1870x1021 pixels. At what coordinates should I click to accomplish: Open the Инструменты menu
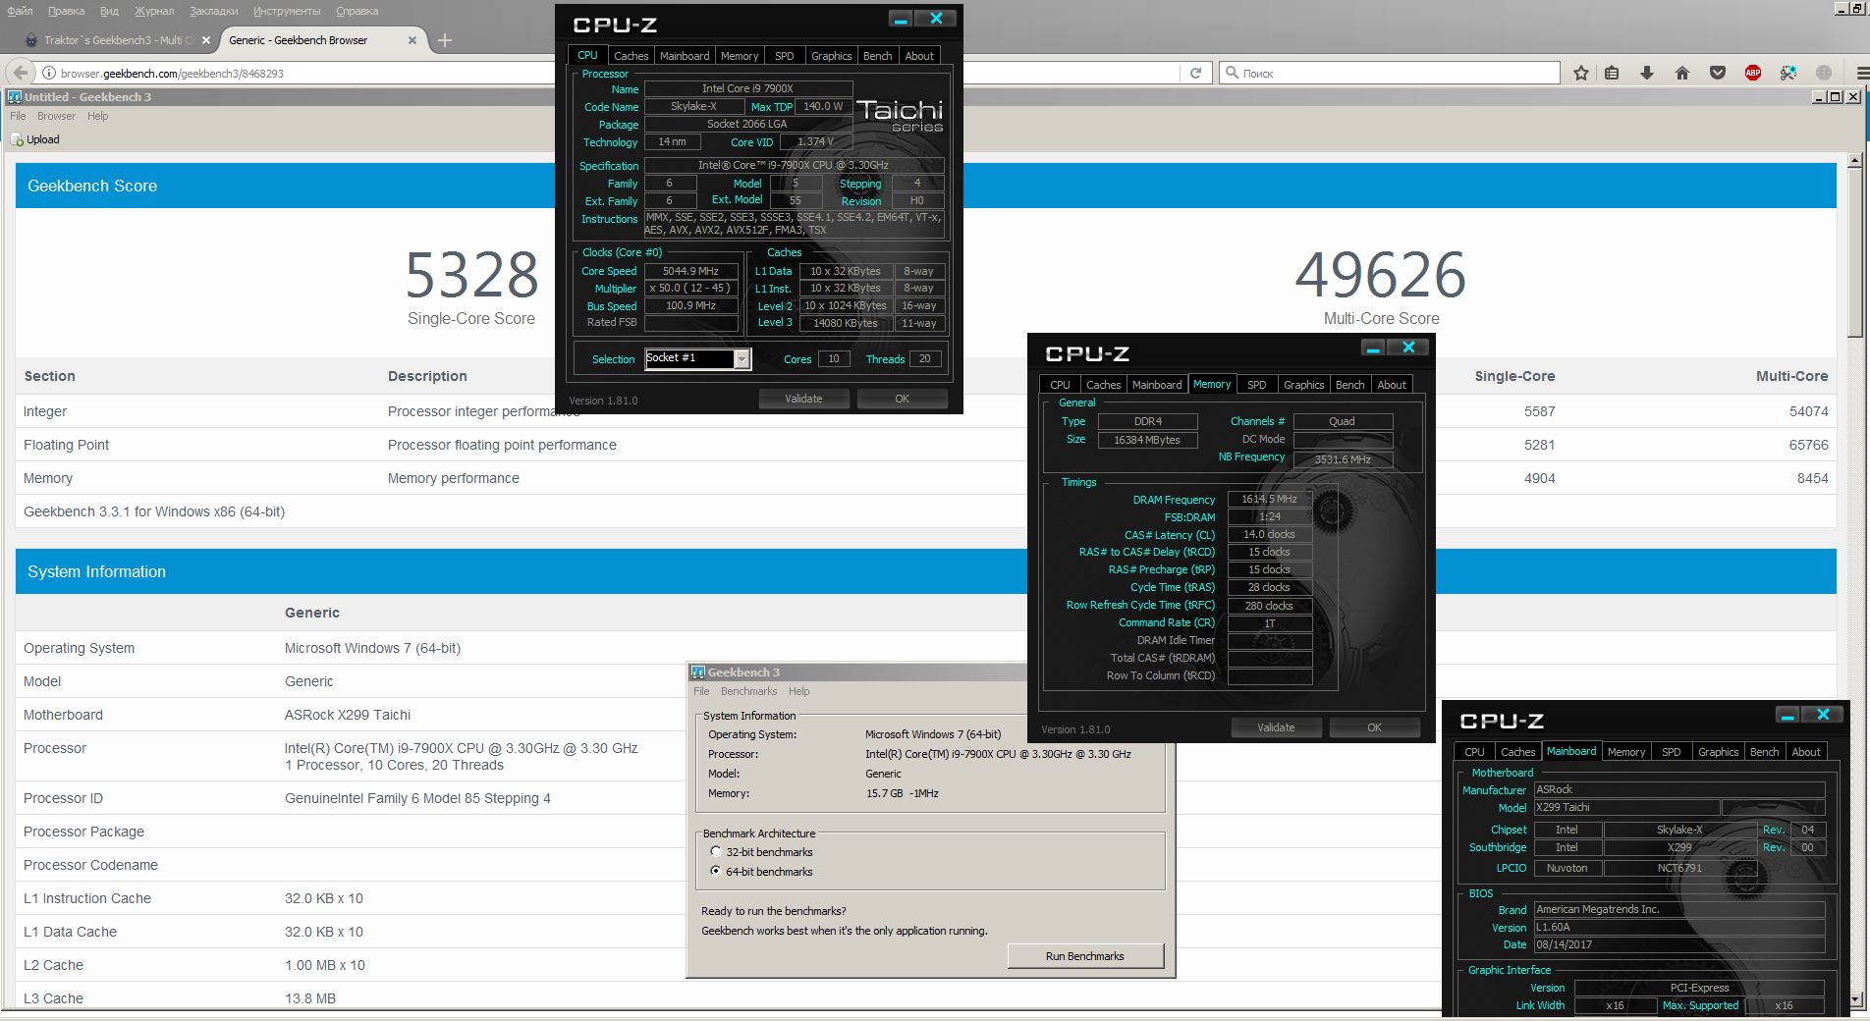point(287,11)
